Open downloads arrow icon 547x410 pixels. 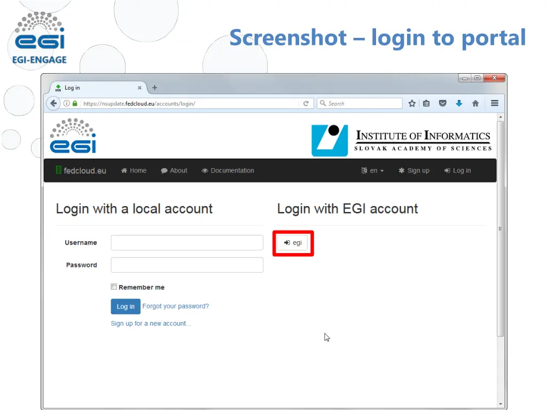[x=459, y=103]
